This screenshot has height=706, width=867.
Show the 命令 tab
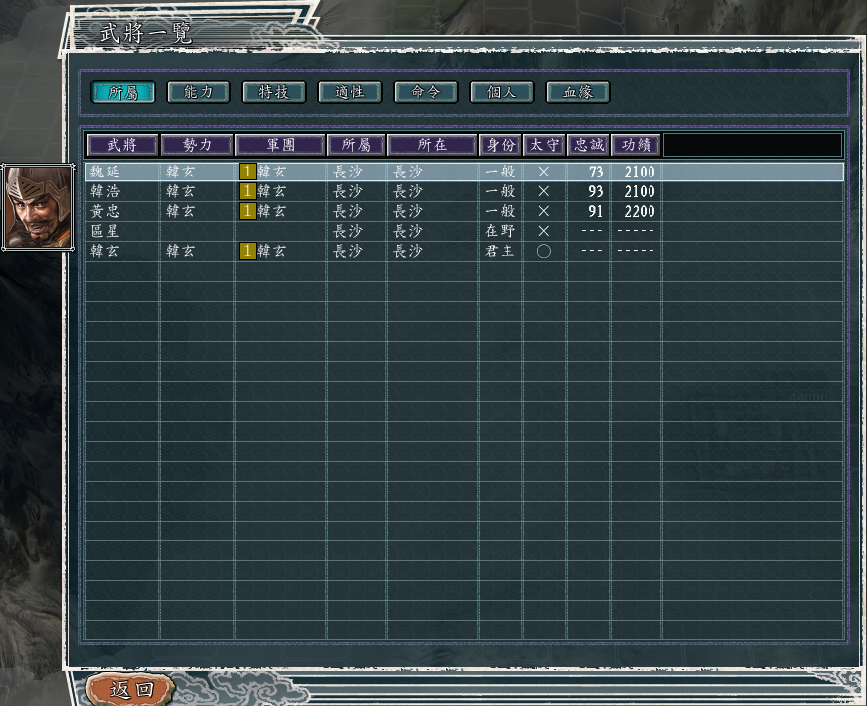[x=426, y=92]
